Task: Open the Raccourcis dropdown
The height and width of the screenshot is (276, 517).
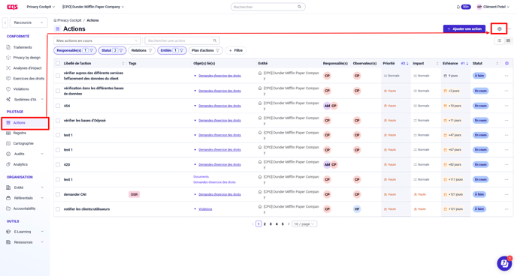Action: tap(29, 22)
